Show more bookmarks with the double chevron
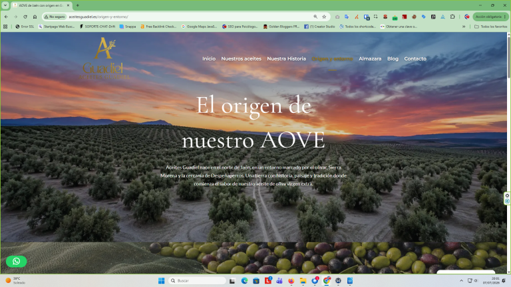The width and height of the screenshot is (511, 287). [464, 27]
